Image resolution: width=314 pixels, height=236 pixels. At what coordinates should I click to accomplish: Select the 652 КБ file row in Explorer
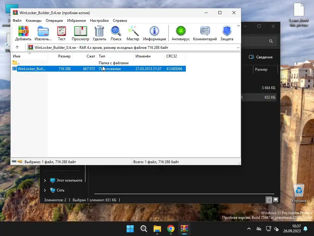point(259,97)
